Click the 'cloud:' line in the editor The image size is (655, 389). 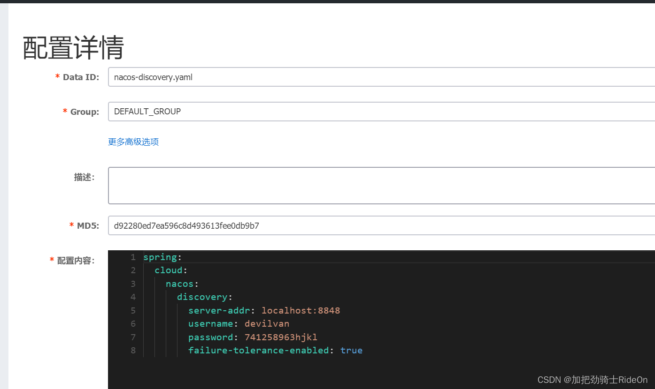[171, 270]
